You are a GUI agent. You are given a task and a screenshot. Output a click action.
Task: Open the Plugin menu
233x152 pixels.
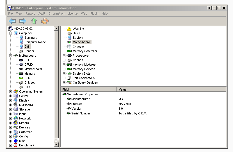pyautogui.click(x=94, y=13)
